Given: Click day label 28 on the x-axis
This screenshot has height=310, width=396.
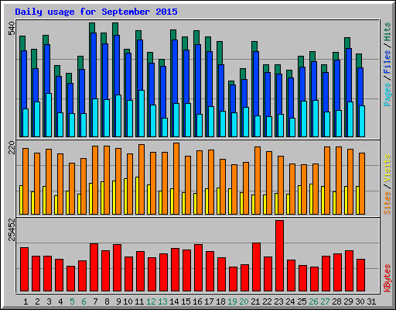Looking at the screenshot, I should coord(336,301).
